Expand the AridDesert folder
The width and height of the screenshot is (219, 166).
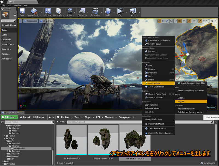pos(6,154)
